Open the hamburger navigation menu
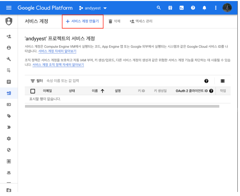The image size is (240, 196). (9, 8)
